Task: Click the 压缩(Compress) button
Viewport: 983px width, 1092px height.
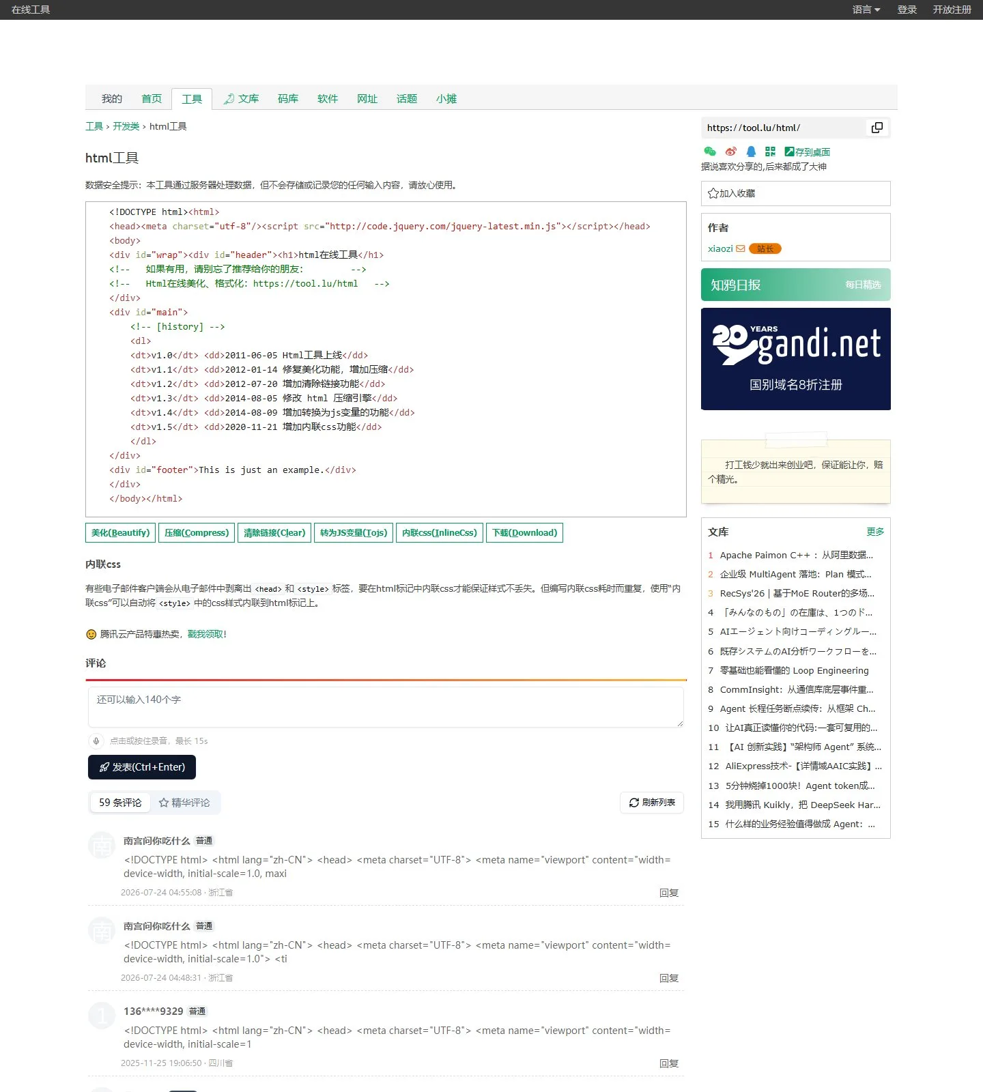Action: coord(197,533)
